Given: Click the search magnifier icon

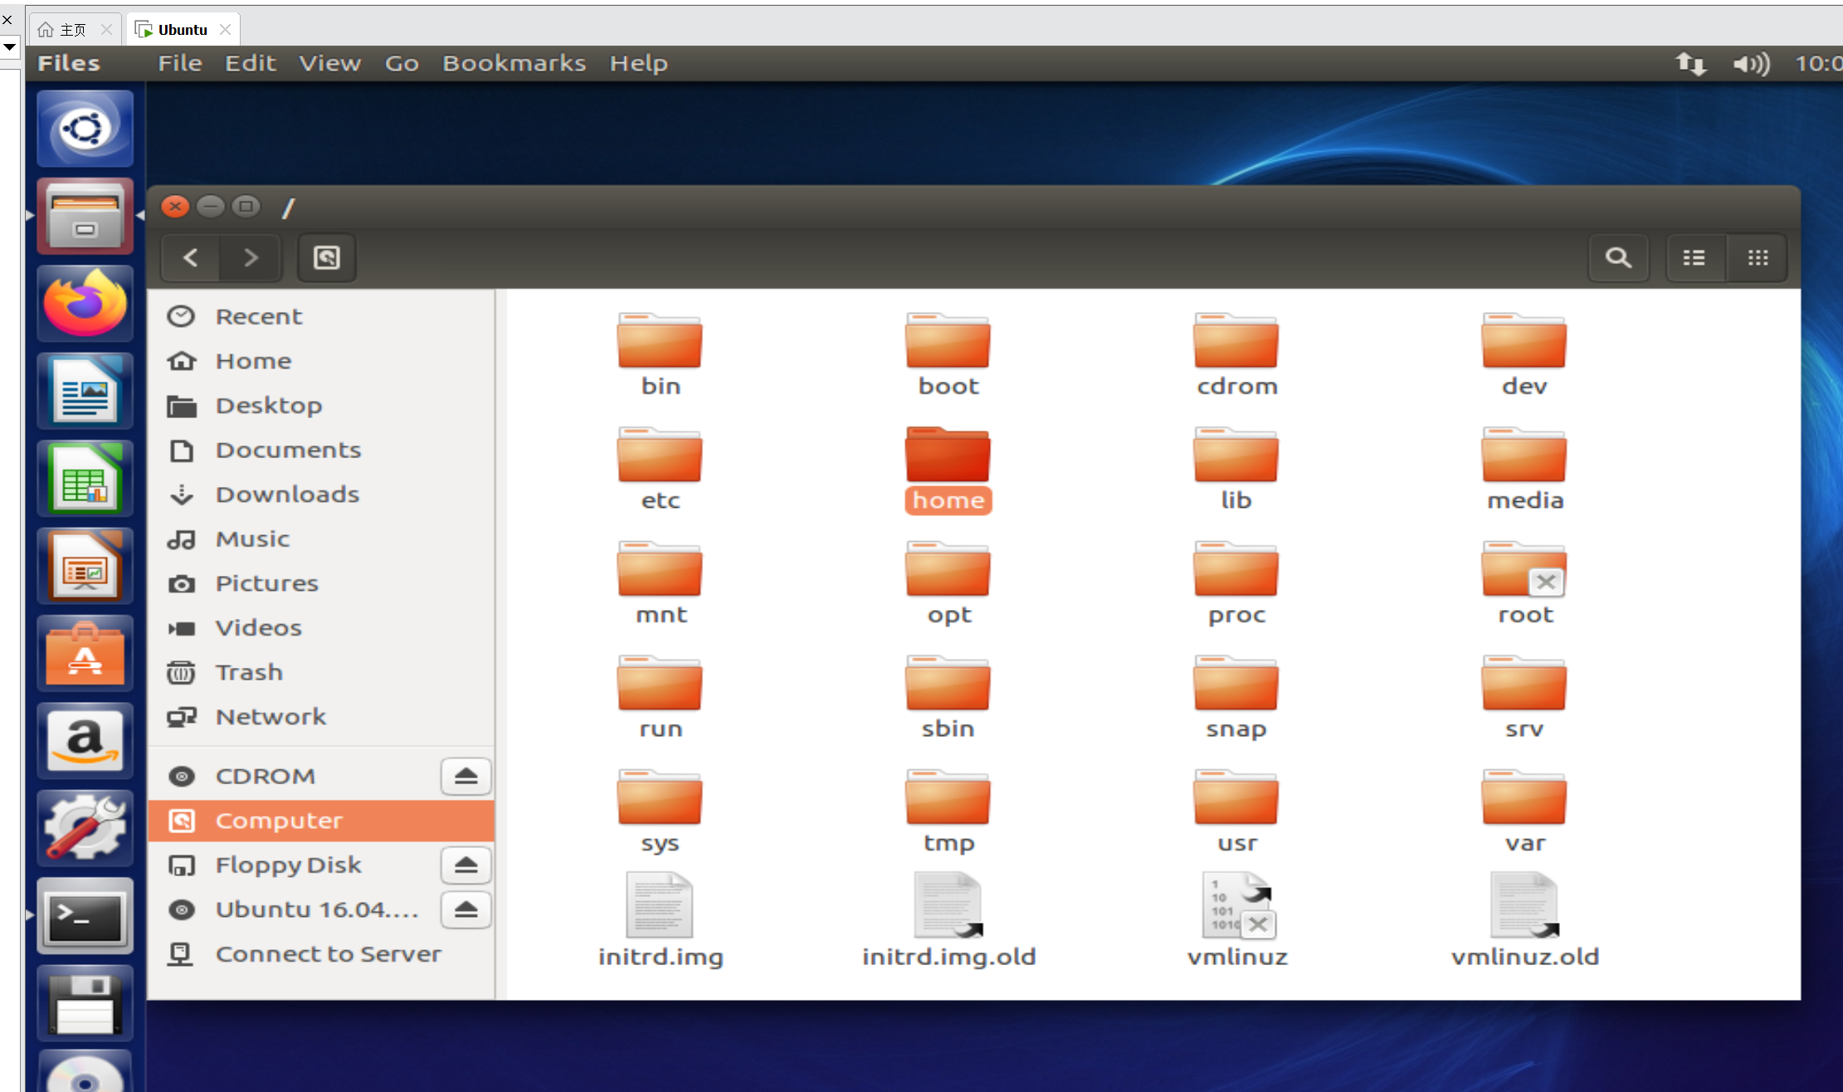Looking at the screenshot, I should click(1617, 258).
